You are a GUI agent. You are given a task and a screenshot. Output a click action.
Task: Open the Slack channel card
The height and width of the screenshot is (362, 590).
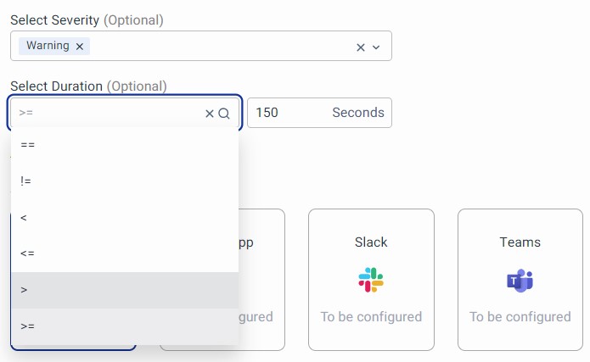tap(371, 280)
